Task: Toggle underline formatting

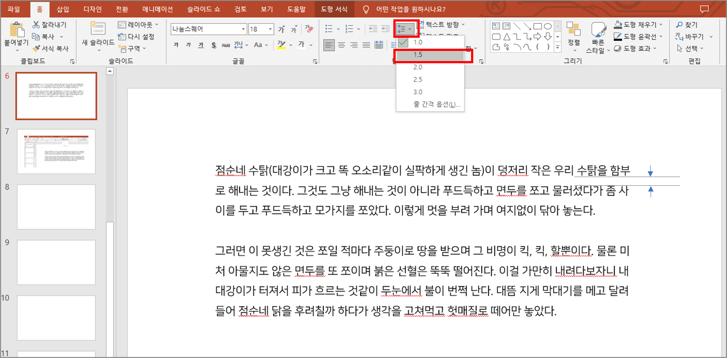Action: click(x=201, y=45)
